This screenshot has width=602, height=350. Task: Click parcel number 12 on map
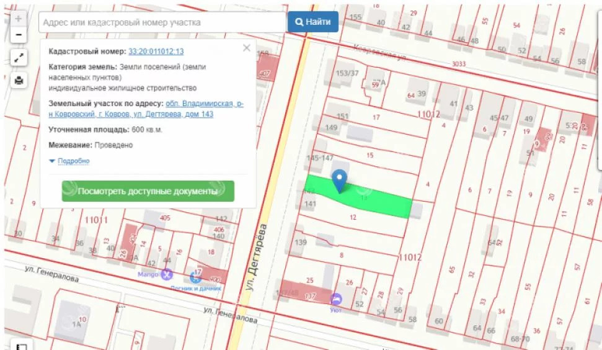pyautogui.click(x=353, y=217)
